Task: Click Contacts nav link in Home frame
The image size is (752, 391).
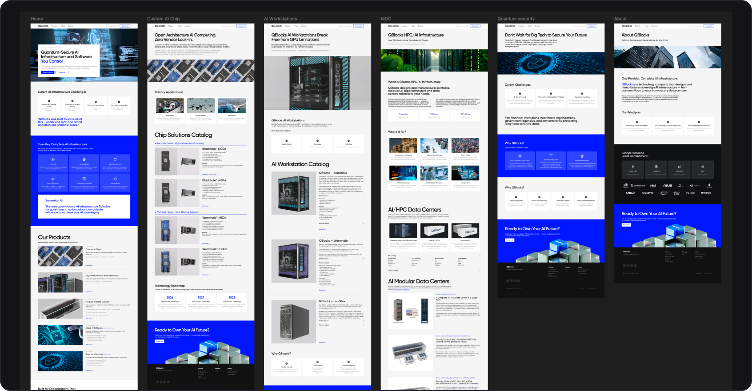Action: tap(70, 26)
